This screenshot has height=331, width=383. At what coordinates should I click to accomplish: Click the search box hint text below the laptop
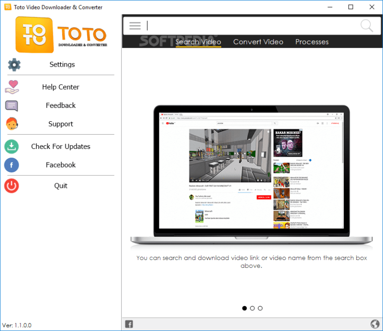pos(252,262)
